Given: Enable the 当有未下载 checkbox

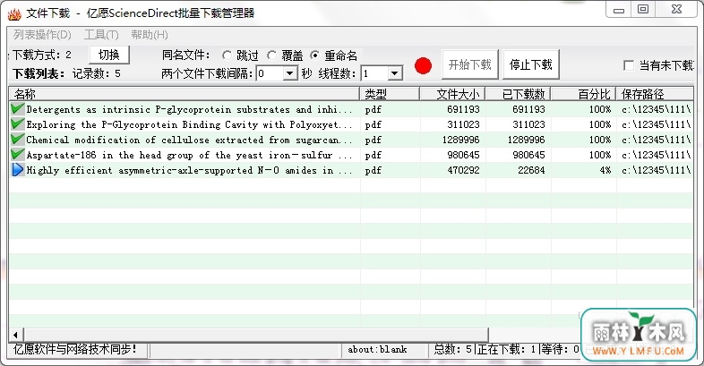Looking at the screenshot, I should coord(629,65).
